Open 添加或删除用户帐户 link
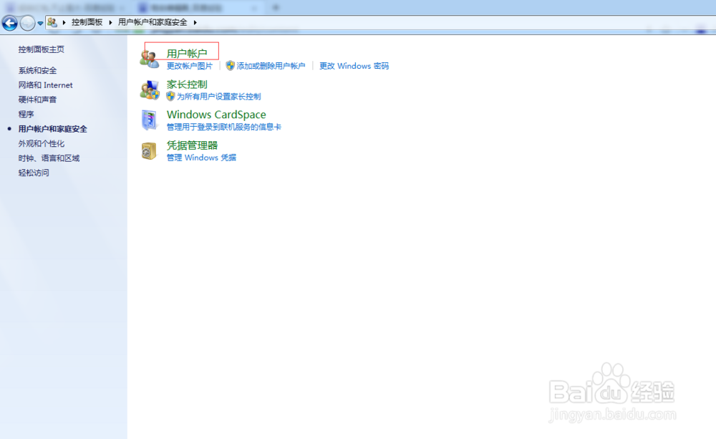The image size is (716, 439). [271, 66]
